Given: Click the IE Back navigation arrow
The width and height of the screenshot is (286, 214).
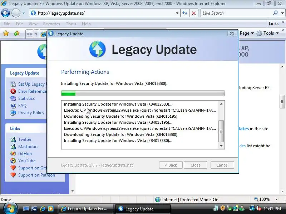Looking at the screenshot, I should pos(5,13).
